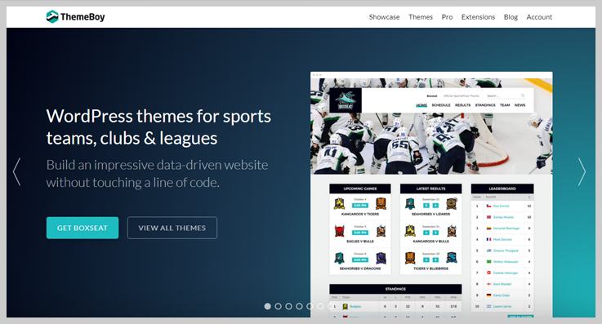Click "Seahorses v Dragons" match in preview
The height and width of the screenshot is (324, 602).
[x=360, y=269]
